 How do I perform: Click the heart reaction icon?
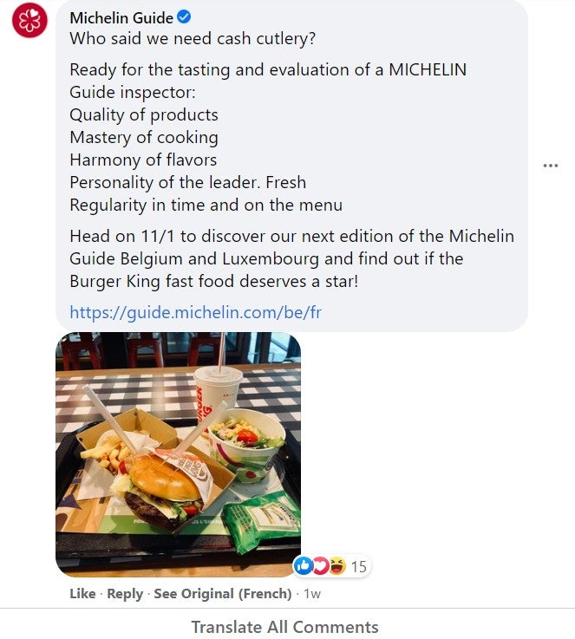[320, 565]
